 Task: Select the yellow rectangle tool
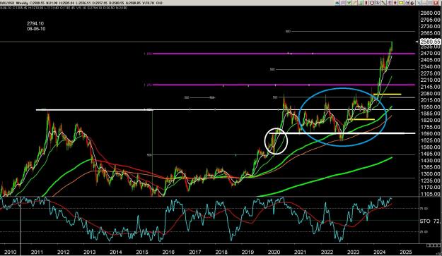click(401, 3)
